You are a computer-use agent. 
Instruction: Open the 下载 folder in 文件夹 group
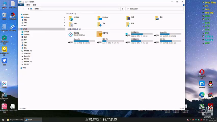point(101,24)
